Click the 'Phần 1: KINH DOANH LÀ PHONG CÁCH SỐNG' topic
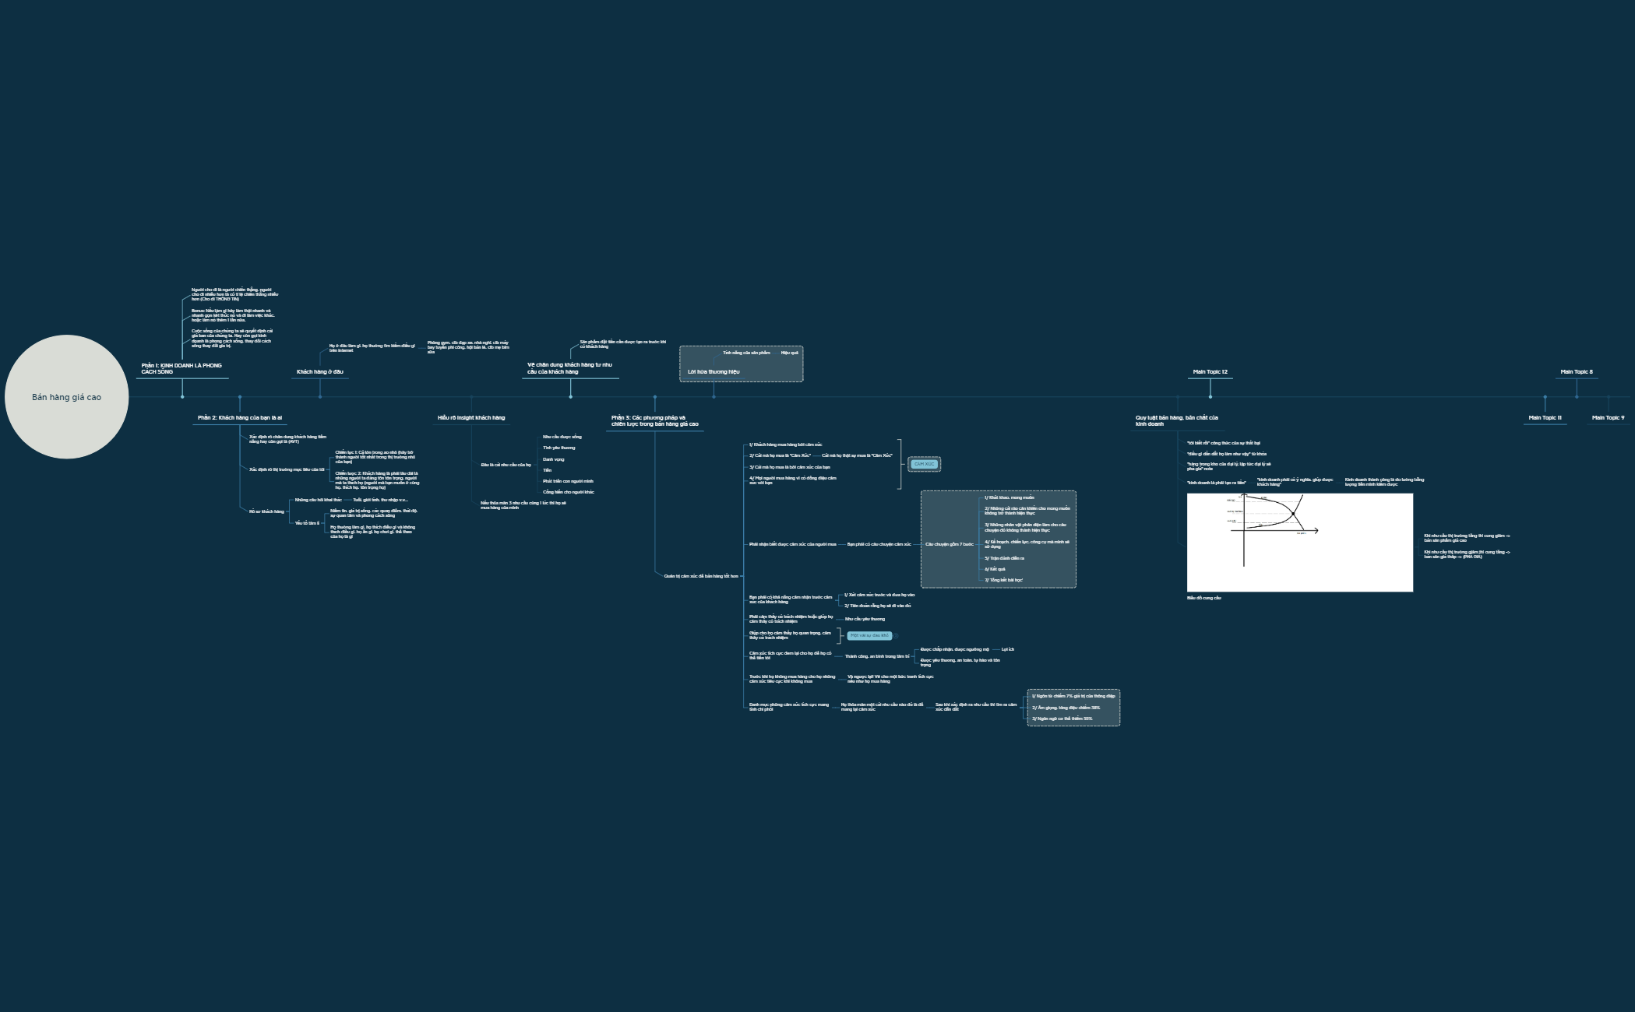This screenshot has height=1012, width=1635. (181, 369)
